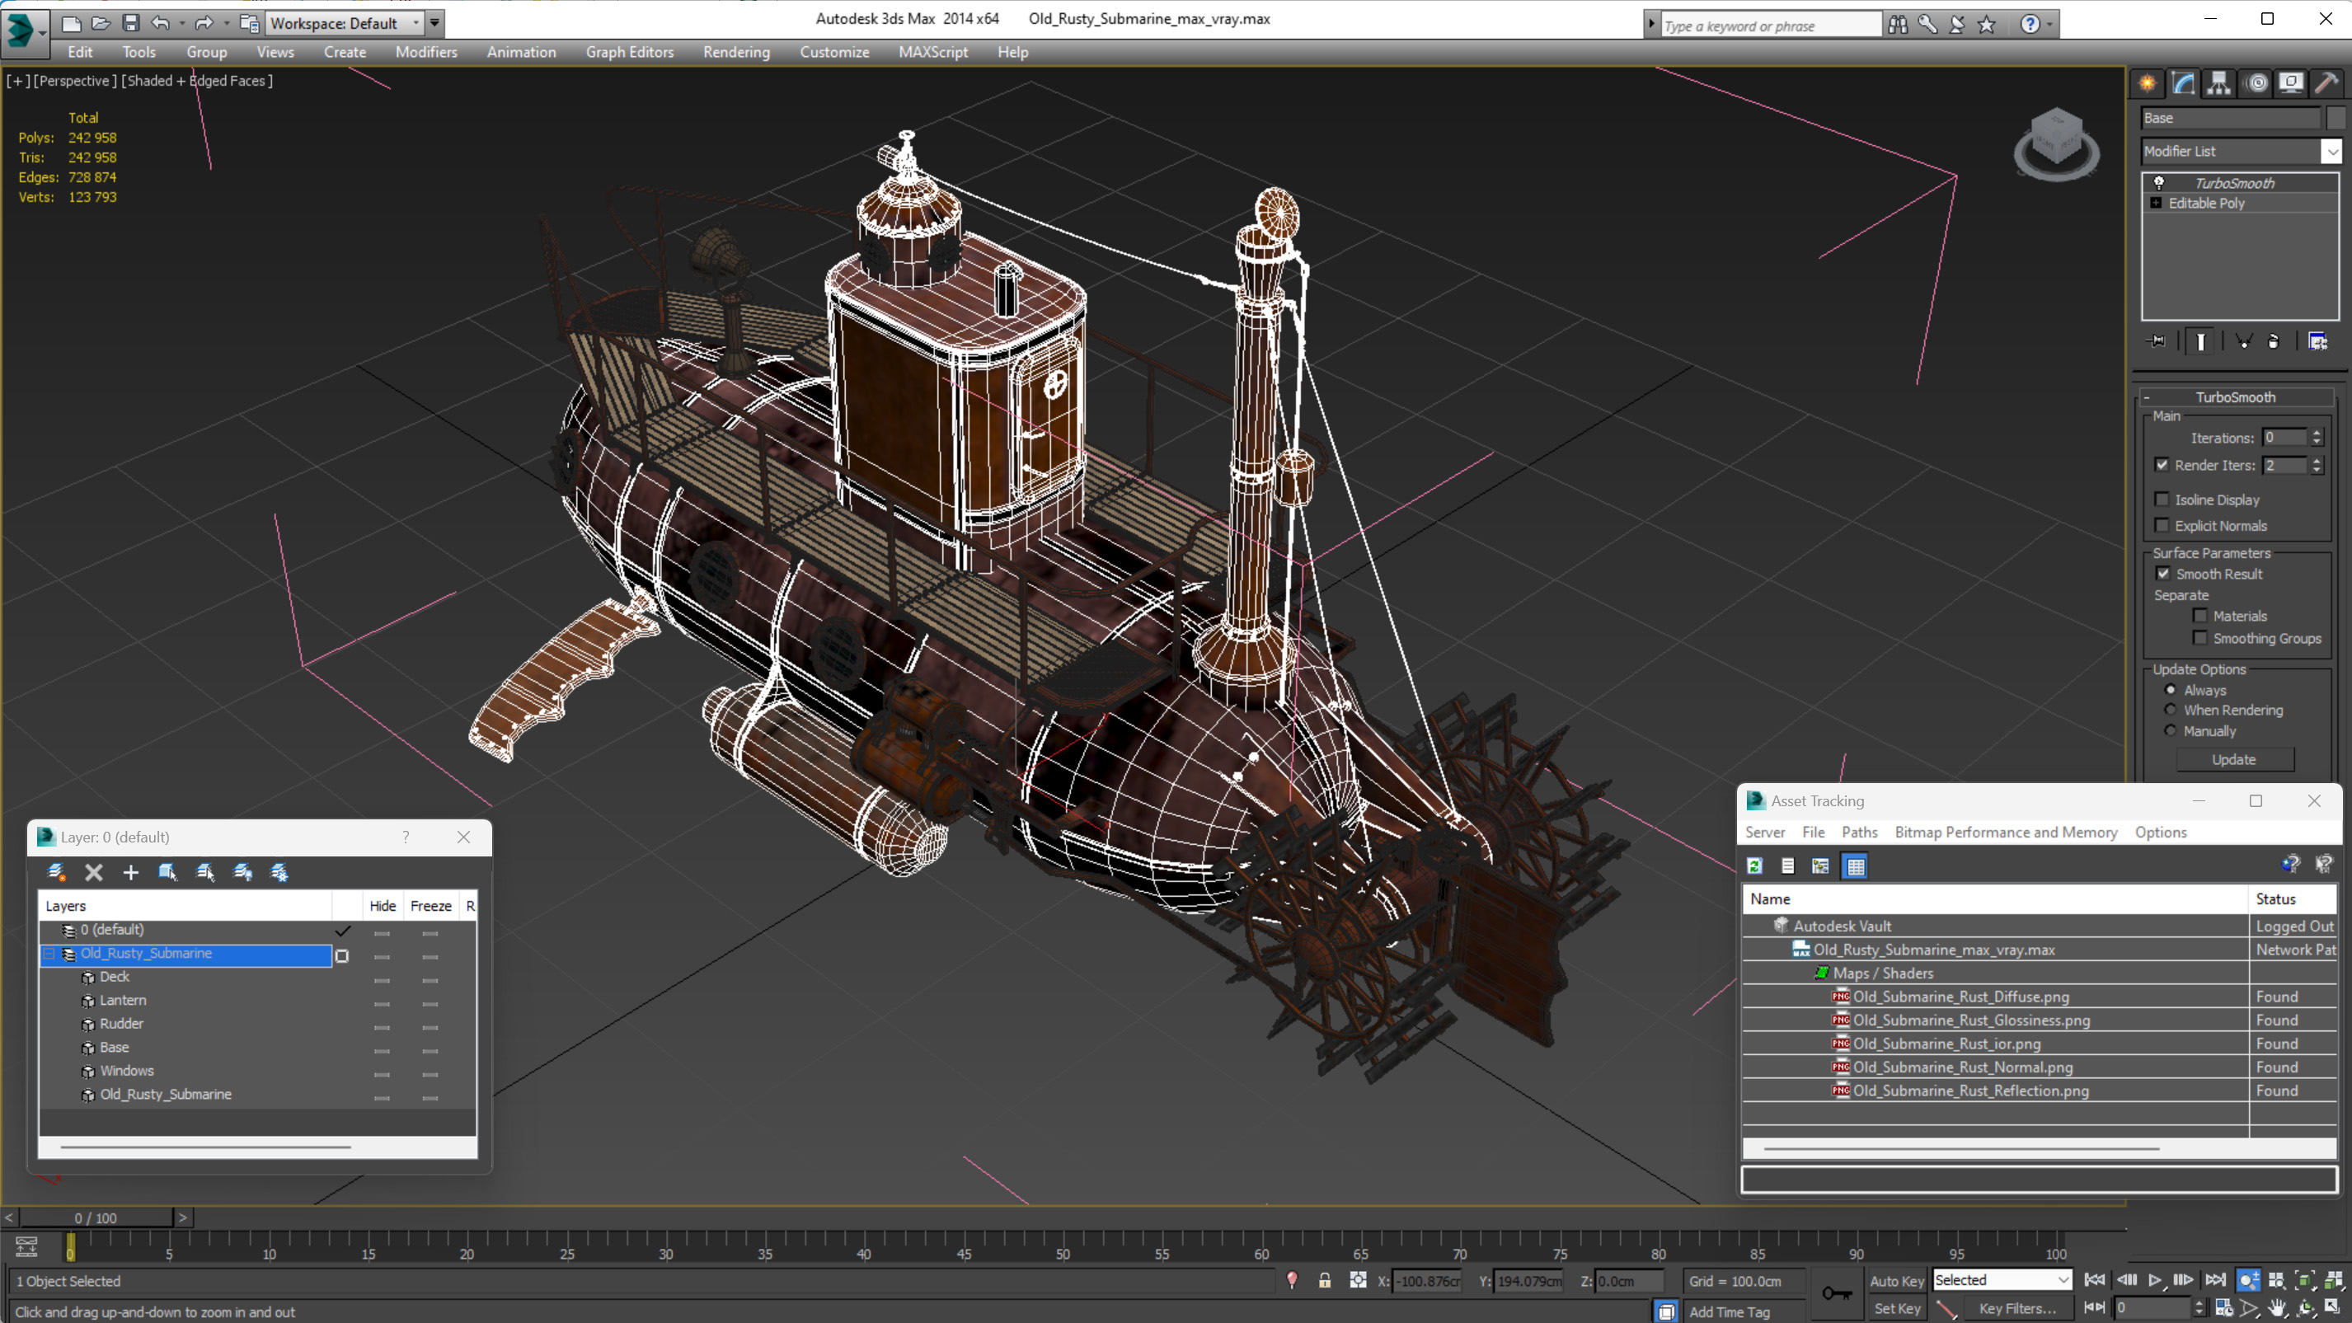
Task: Open the Utilities hammer panel tab
Action: (2327, 83)
